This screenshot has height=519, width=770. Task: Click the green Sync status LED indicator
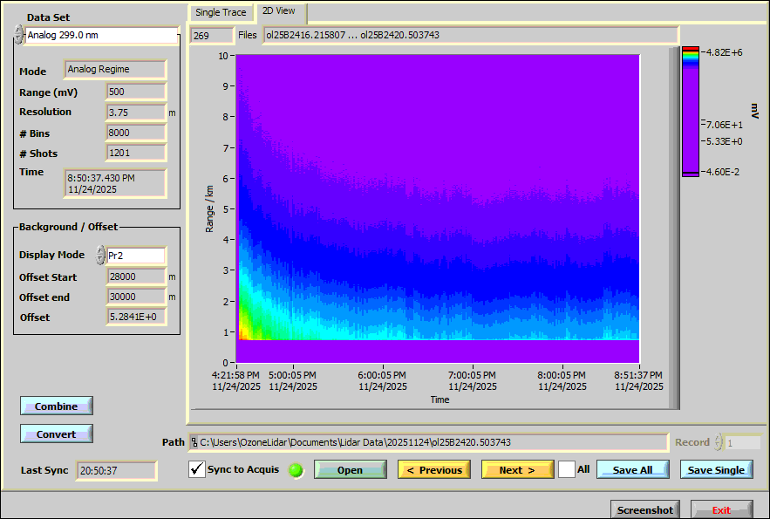(296, 470)
